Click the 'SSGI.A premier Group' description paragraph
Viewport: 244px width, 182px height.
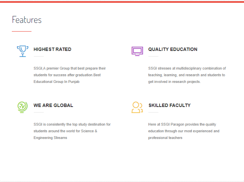coord(70,75)
